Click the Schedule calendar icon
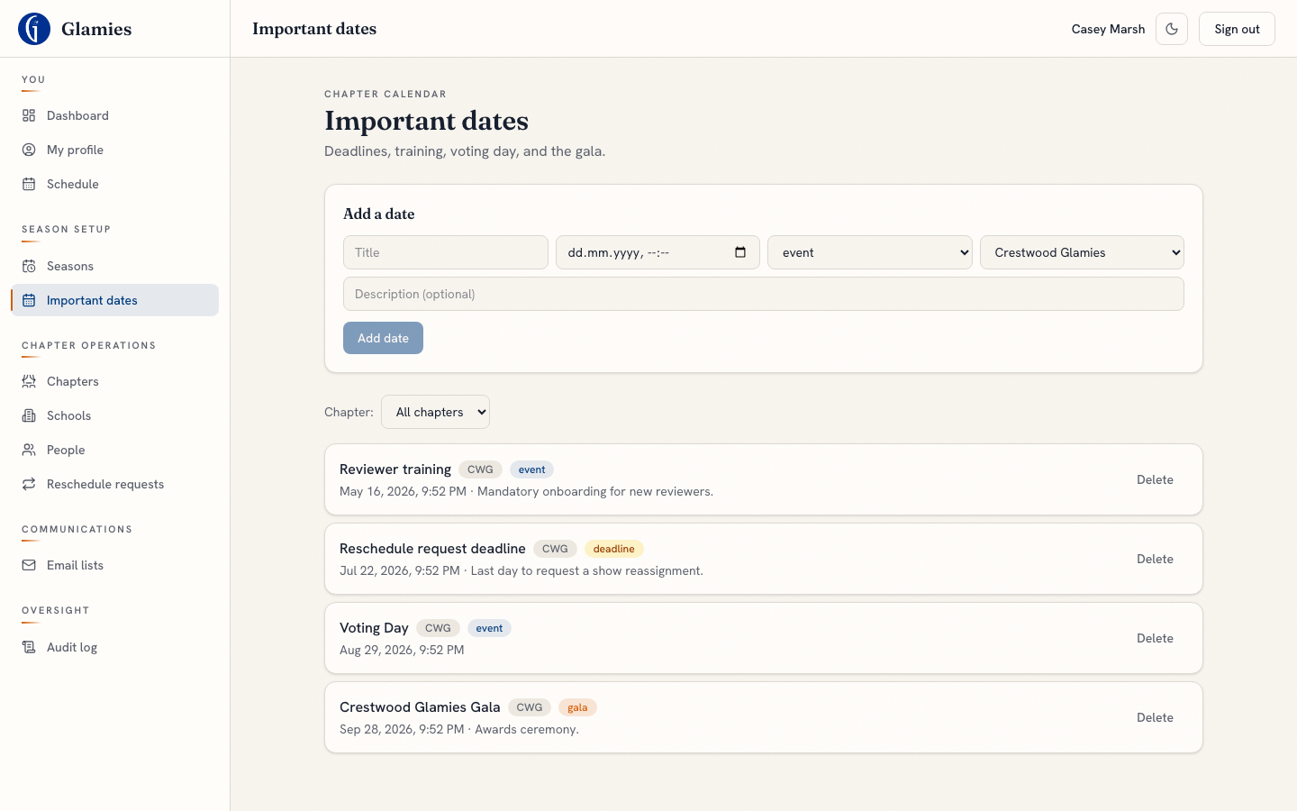 (29, 184)
